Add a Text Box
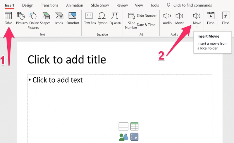The height and width of the screenshot is (143, 234). [90, 18]
